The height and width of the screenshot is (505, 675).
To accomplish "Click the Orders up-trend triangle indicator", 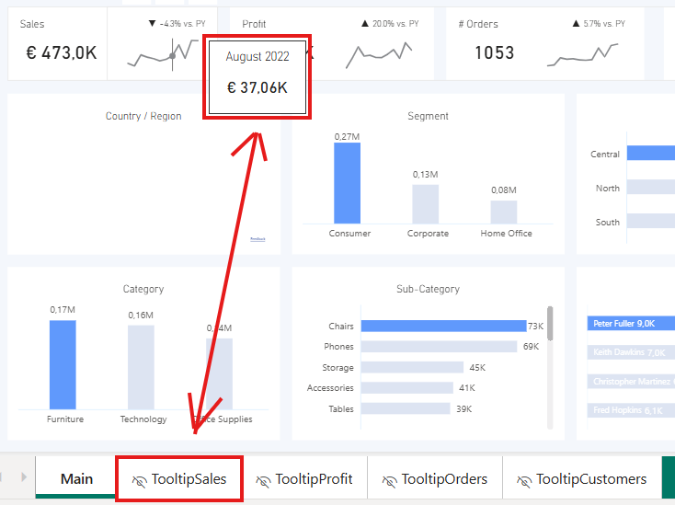I will [x=575, y=23].
